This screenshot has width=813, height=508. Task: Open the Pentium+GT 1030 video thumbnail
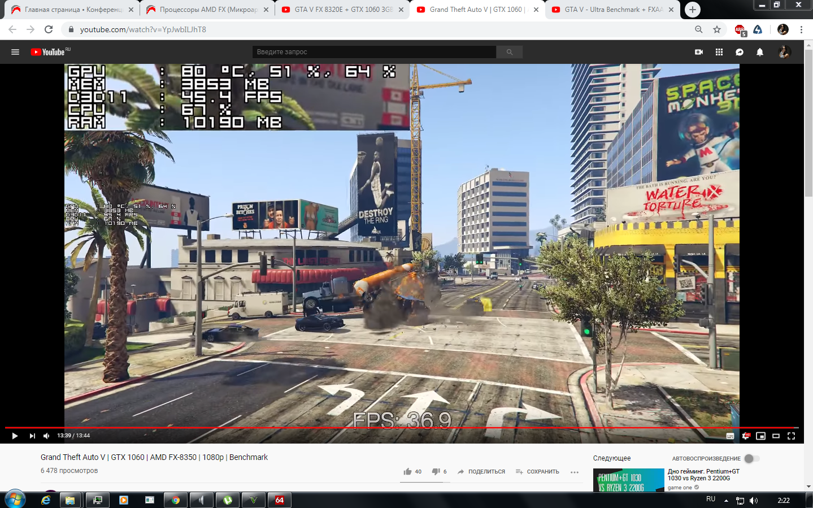click(629, 480)
